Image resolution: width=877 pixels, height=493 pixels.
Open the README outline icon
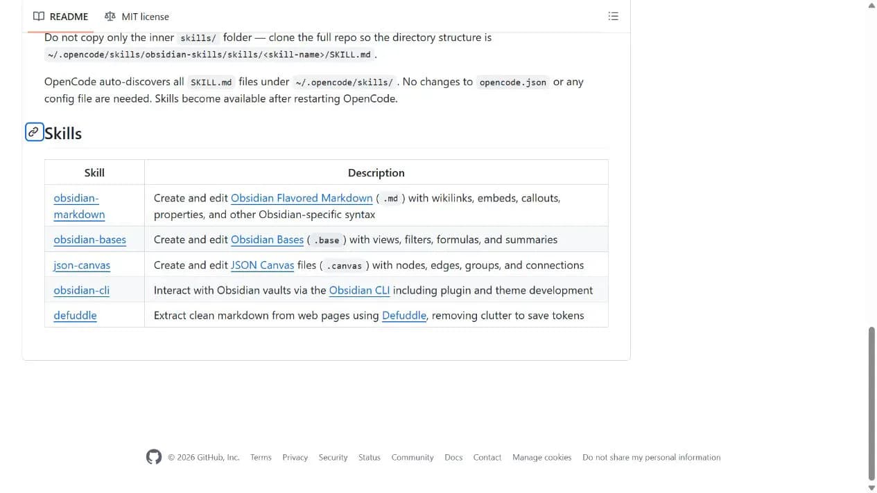pos(613,16)
